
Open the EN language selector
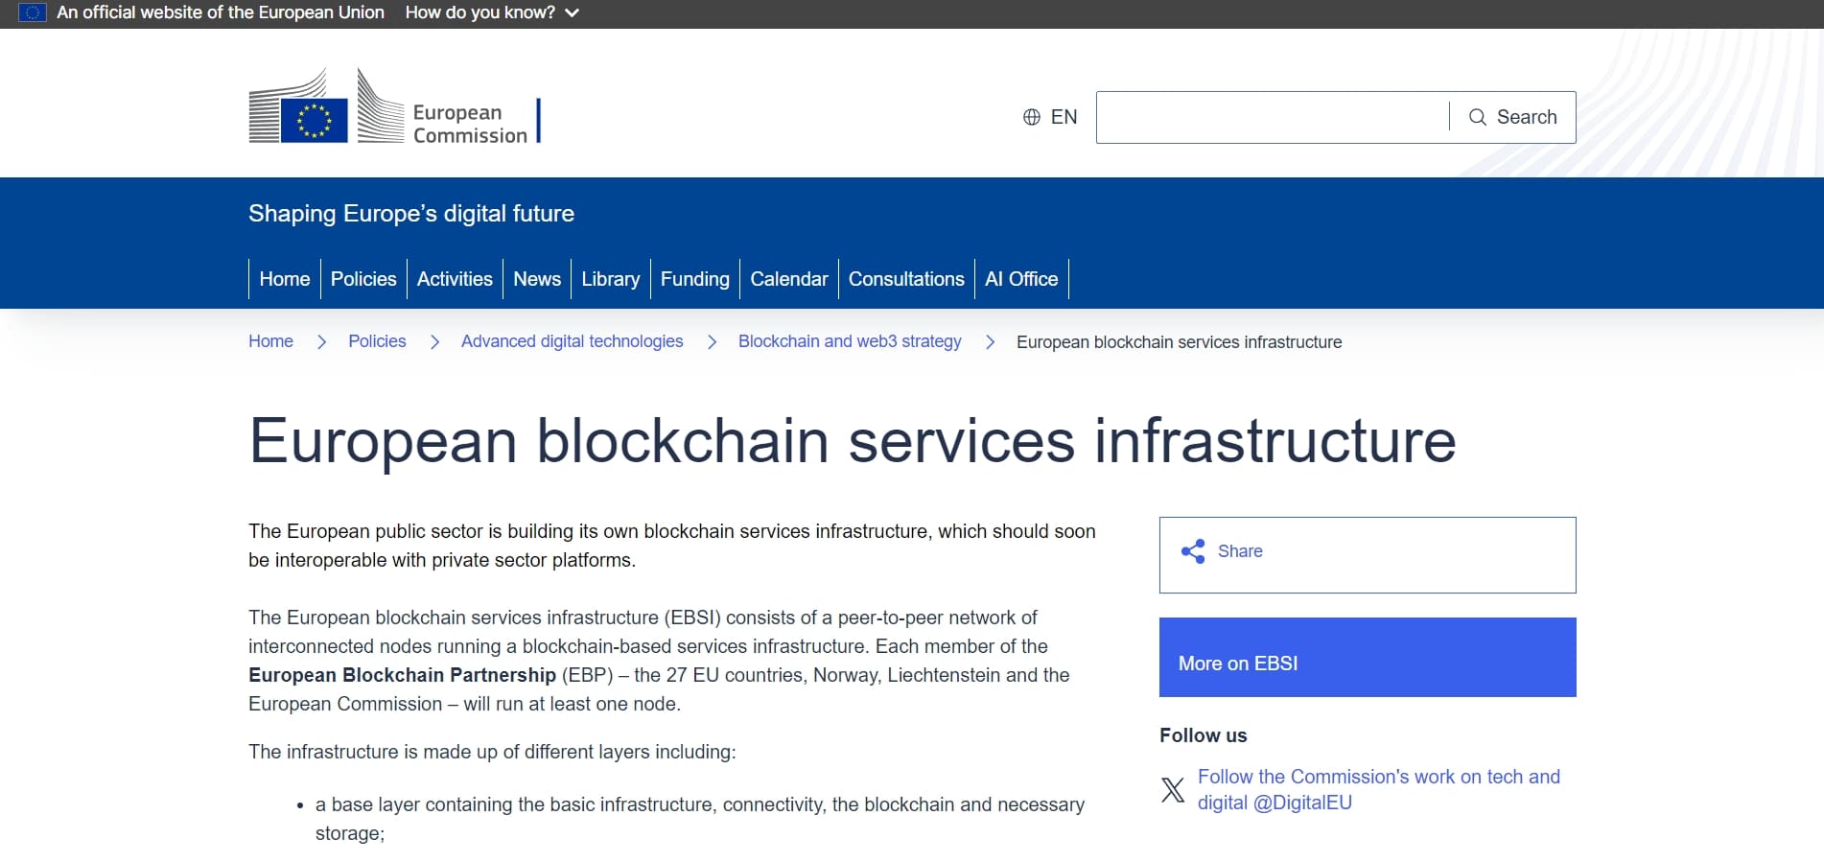pos(1050,117)
